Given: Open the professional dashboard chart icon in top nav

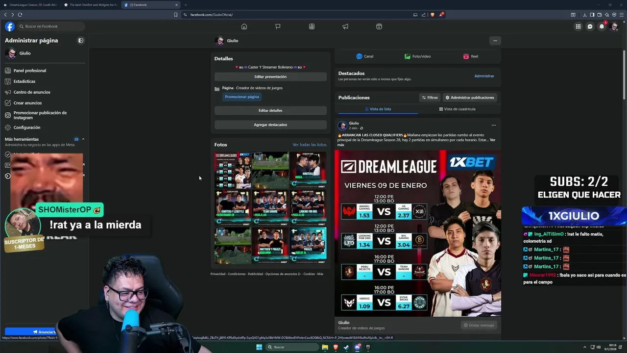Looking at the screenshot, I should point(312,26).
